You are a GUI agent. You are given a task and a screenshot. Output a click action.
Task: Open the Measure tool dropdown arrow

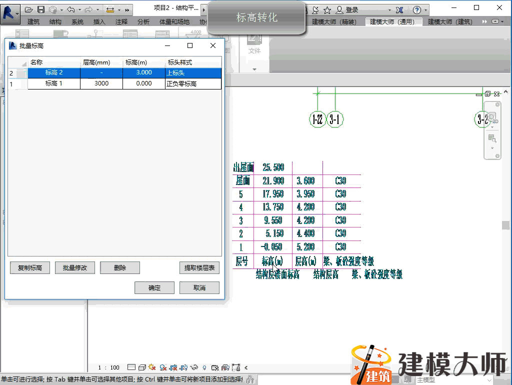(119, 10)
